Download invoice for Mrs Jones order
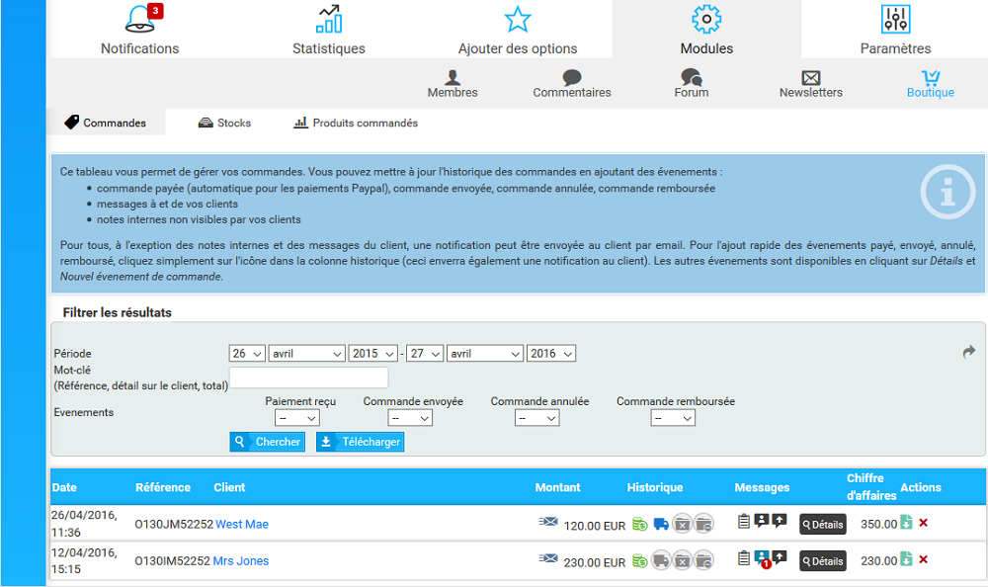The image size is (988, 587). pos(906,559)
